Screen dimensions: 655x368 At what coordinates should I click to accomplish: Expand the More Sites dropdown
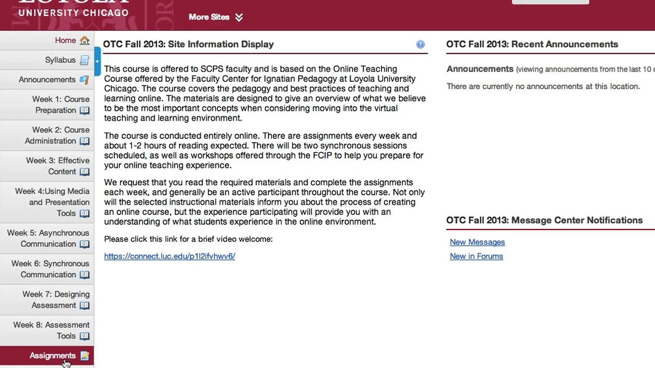(x=215, y=17)
